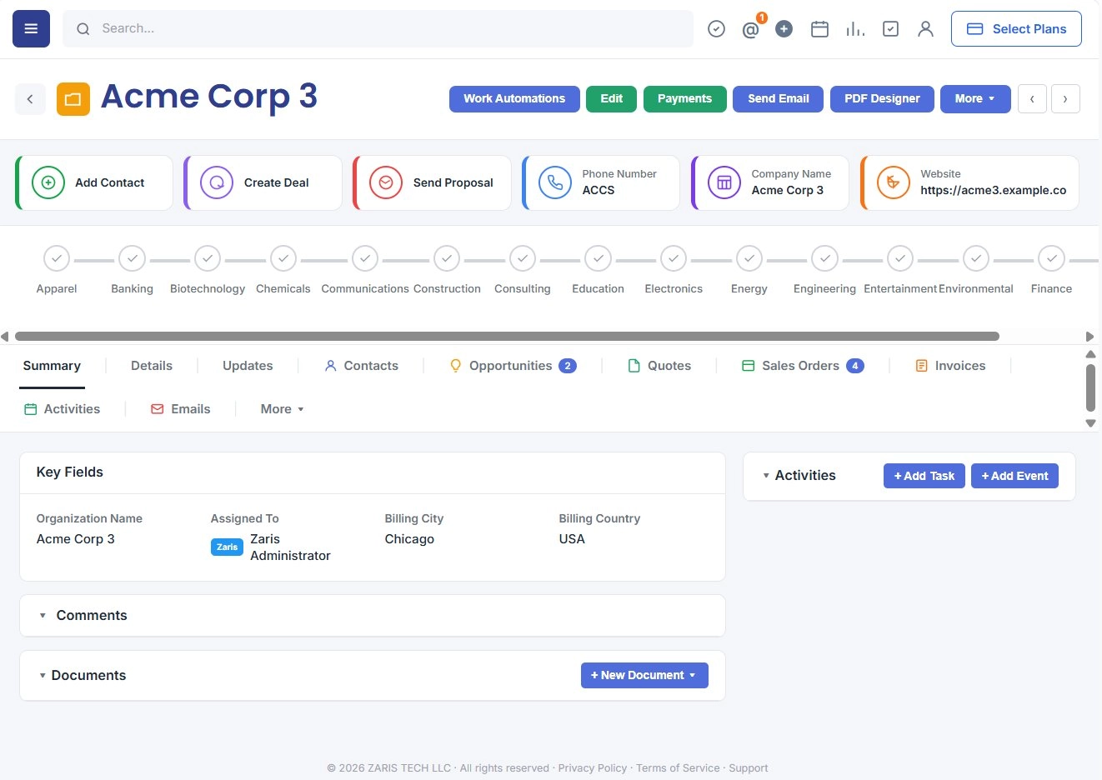Open the tasks checkmark circle icon
This screenshot has height=780, width=1102.
716,29
